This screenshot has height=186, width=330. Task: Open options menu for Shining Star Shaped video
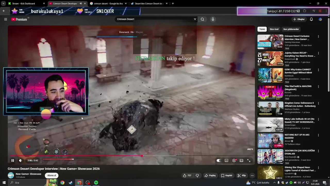(318, 168)
